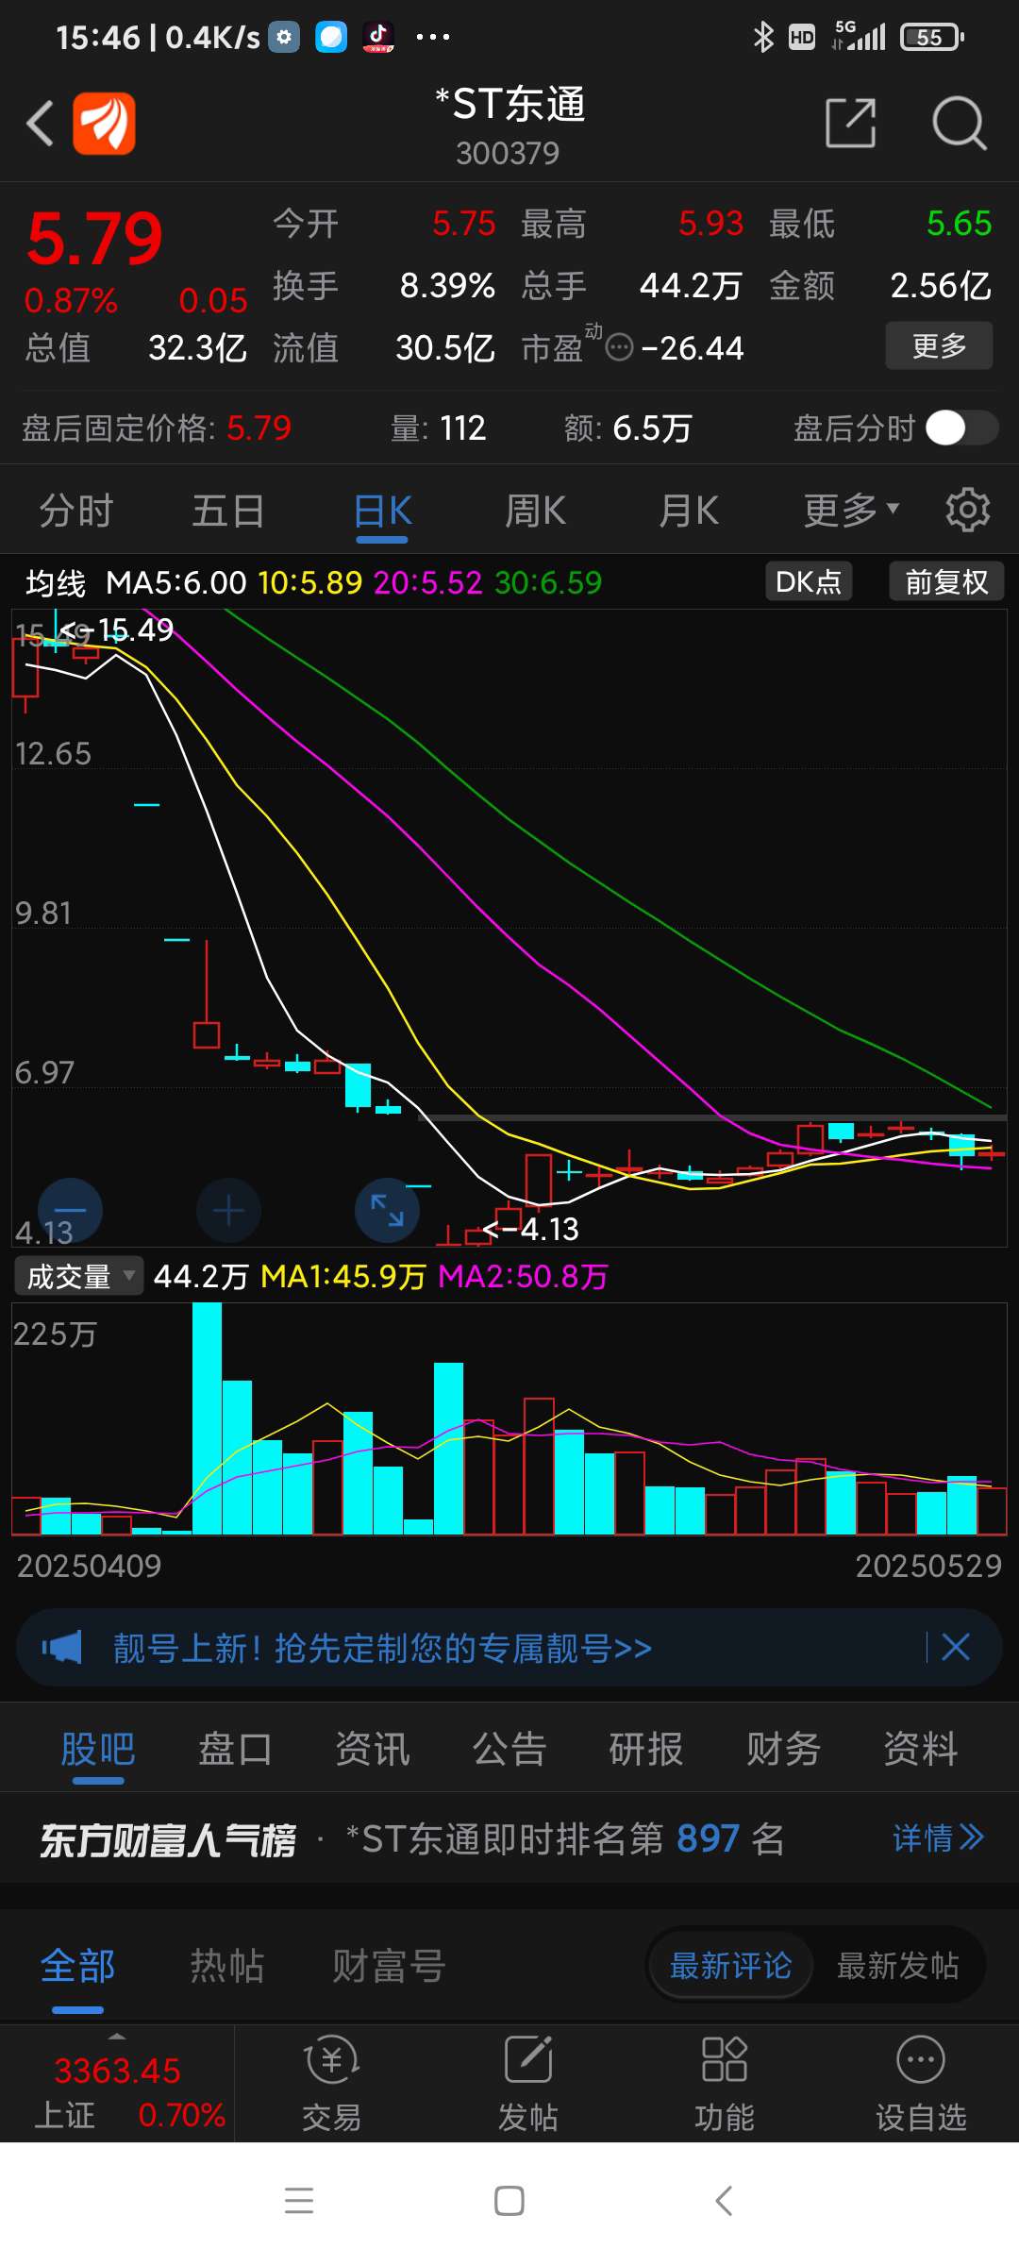Tap 设自选 add to watchlist

[921, 2084]
